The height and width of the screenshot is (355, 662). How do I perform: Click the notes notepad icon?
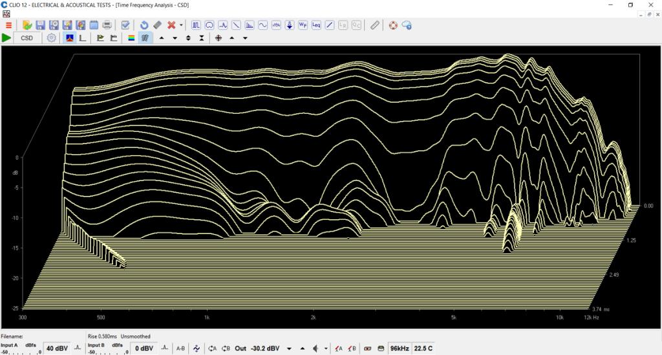click(94, 25)
